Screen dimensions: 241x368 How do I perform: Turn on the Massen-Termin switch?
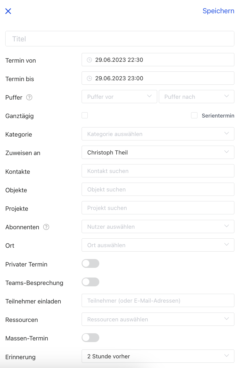(x=90, y=338)
